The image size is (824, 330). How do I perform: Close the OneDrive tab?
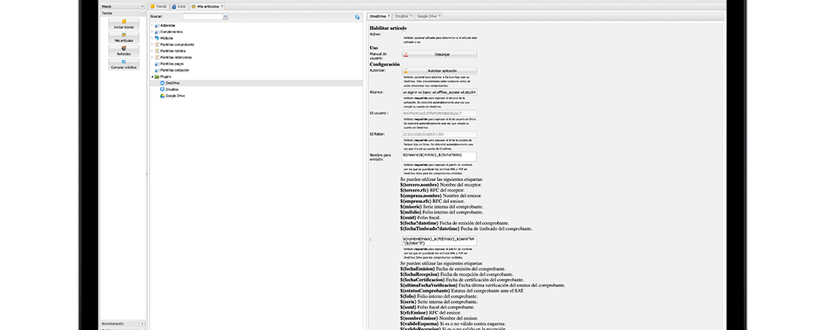pyautogui.click(x=389, y=16)
